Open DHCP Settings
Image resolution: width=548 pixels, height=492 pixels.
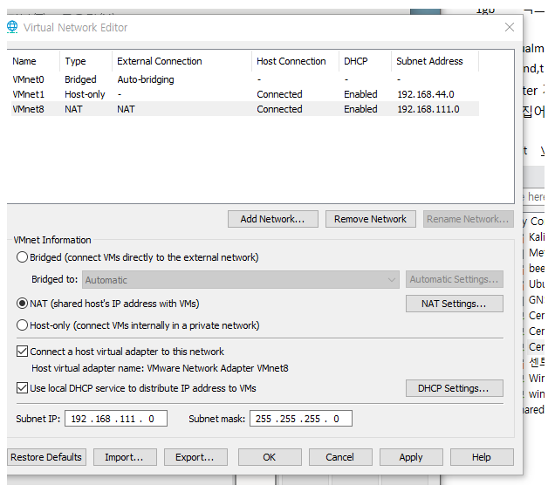(455, 388)
